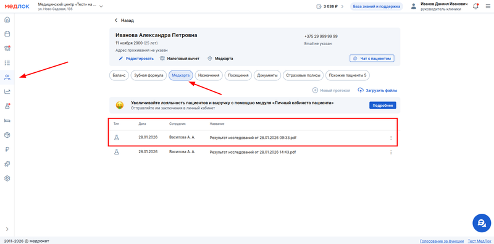The height and width of the screenshot is (244, 494).
Task: Open Чат с пациентом
Action: (x=372, y=58)
